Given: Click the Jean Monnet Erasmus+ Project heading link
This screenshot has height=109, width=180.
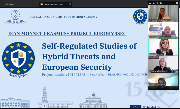Looking at the screenshot, I should 67,34.
